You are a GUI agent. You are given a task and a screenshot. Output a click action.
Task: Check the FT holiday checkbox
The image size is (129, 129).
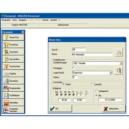pyautogui.click(x=87, y=95)
